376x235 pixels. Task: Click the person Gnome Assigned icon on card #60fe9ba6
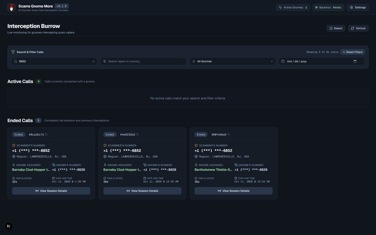[196, 165]
